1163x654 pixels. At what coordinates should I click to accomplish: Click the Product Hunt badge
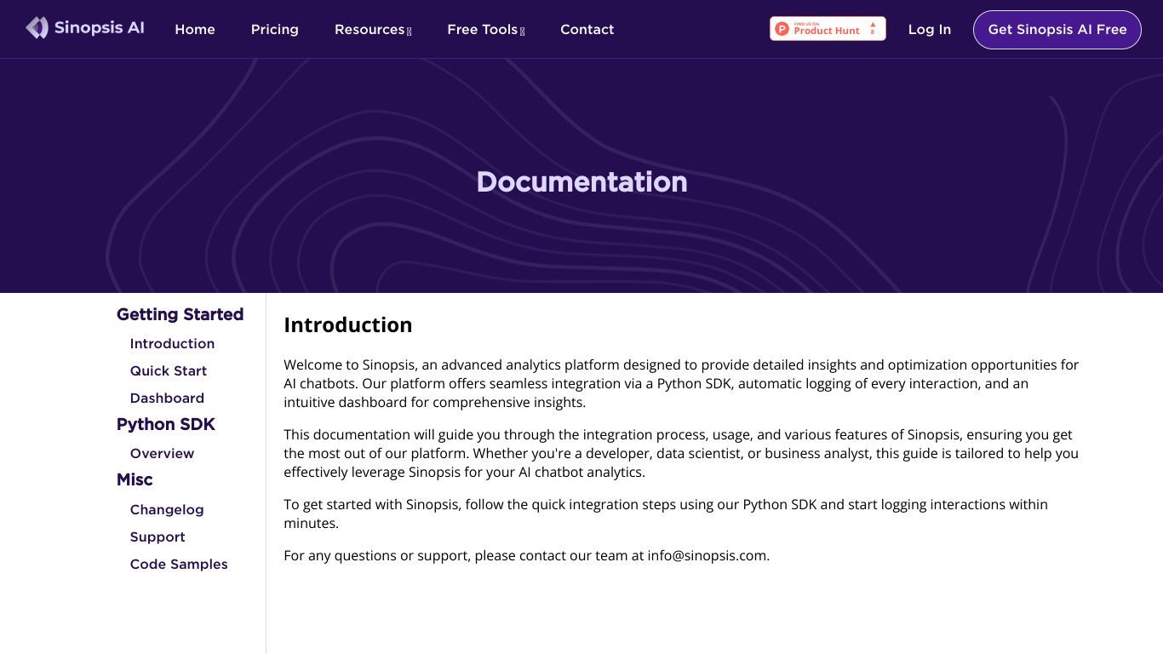tap(828, 29)
